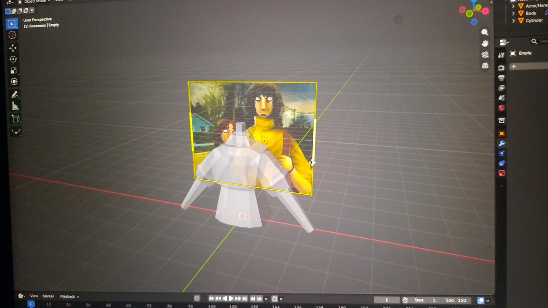Click the viewport zoom magnifier icon
Image resolution: width=548 pixels, height=308 pixels.
click(x=485, y=32)
